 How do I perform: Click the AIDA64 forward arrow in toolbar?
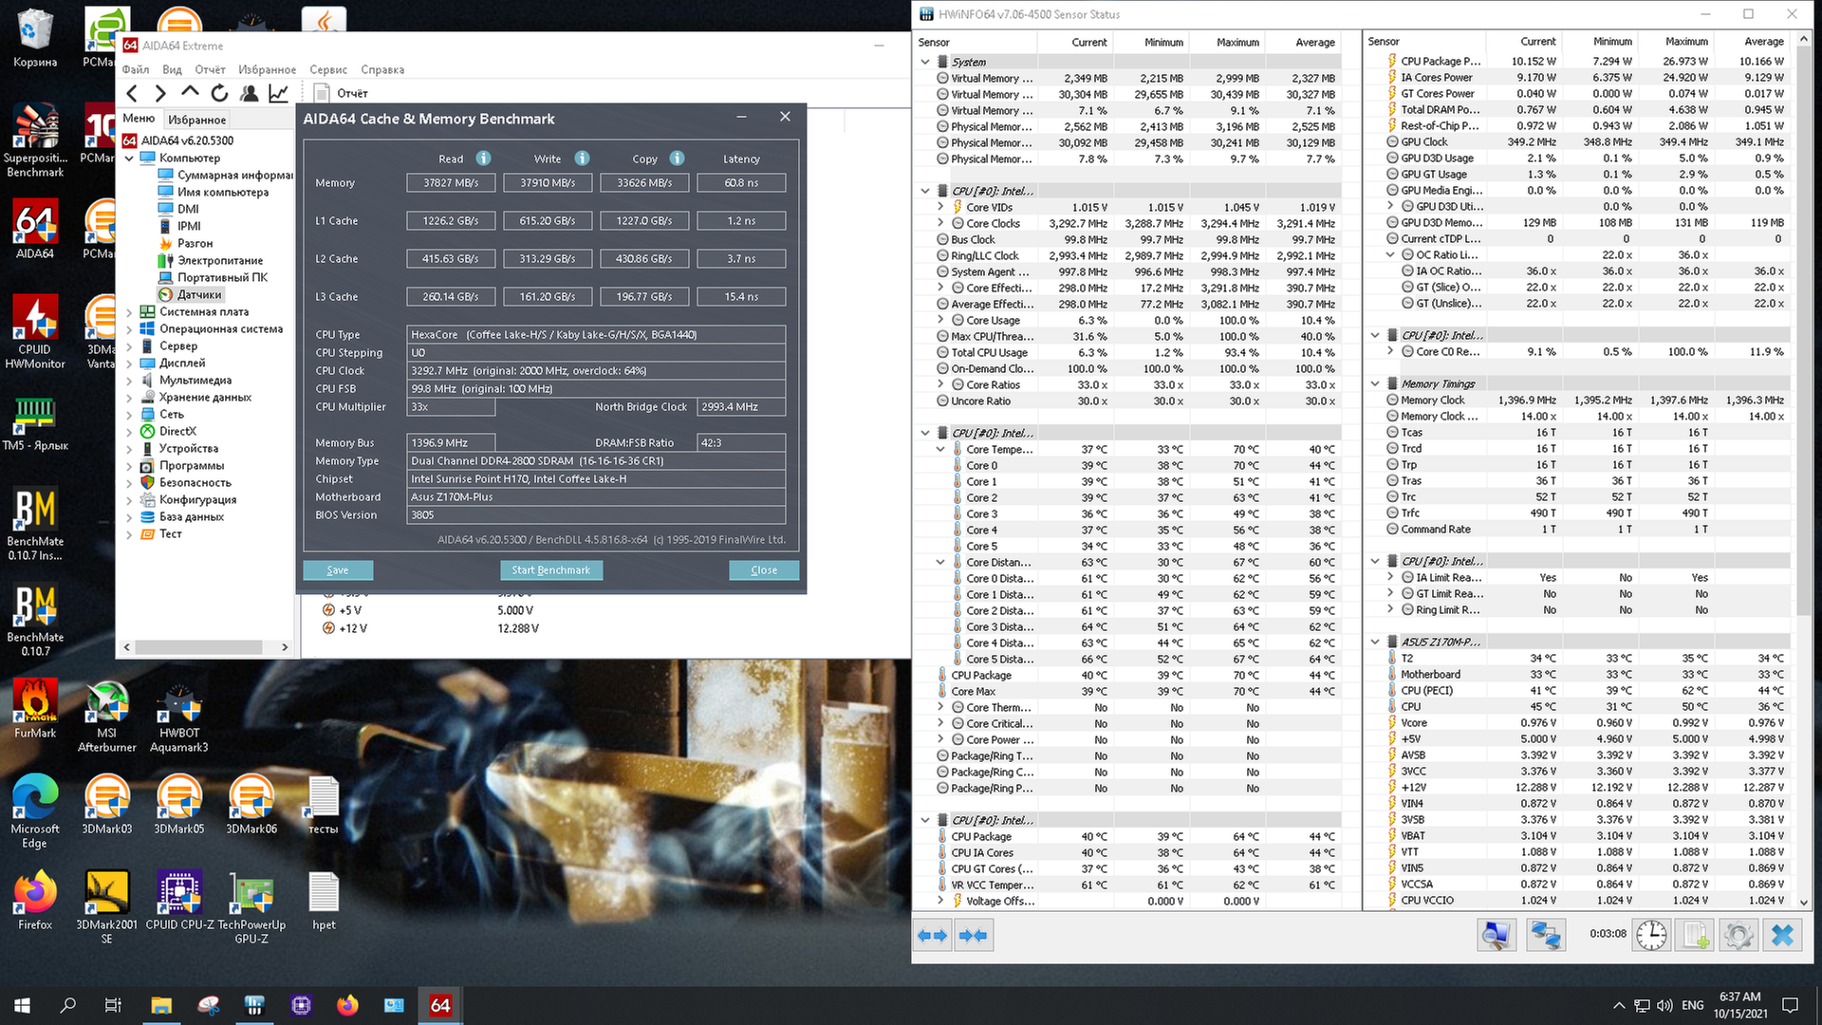point(160,93)
